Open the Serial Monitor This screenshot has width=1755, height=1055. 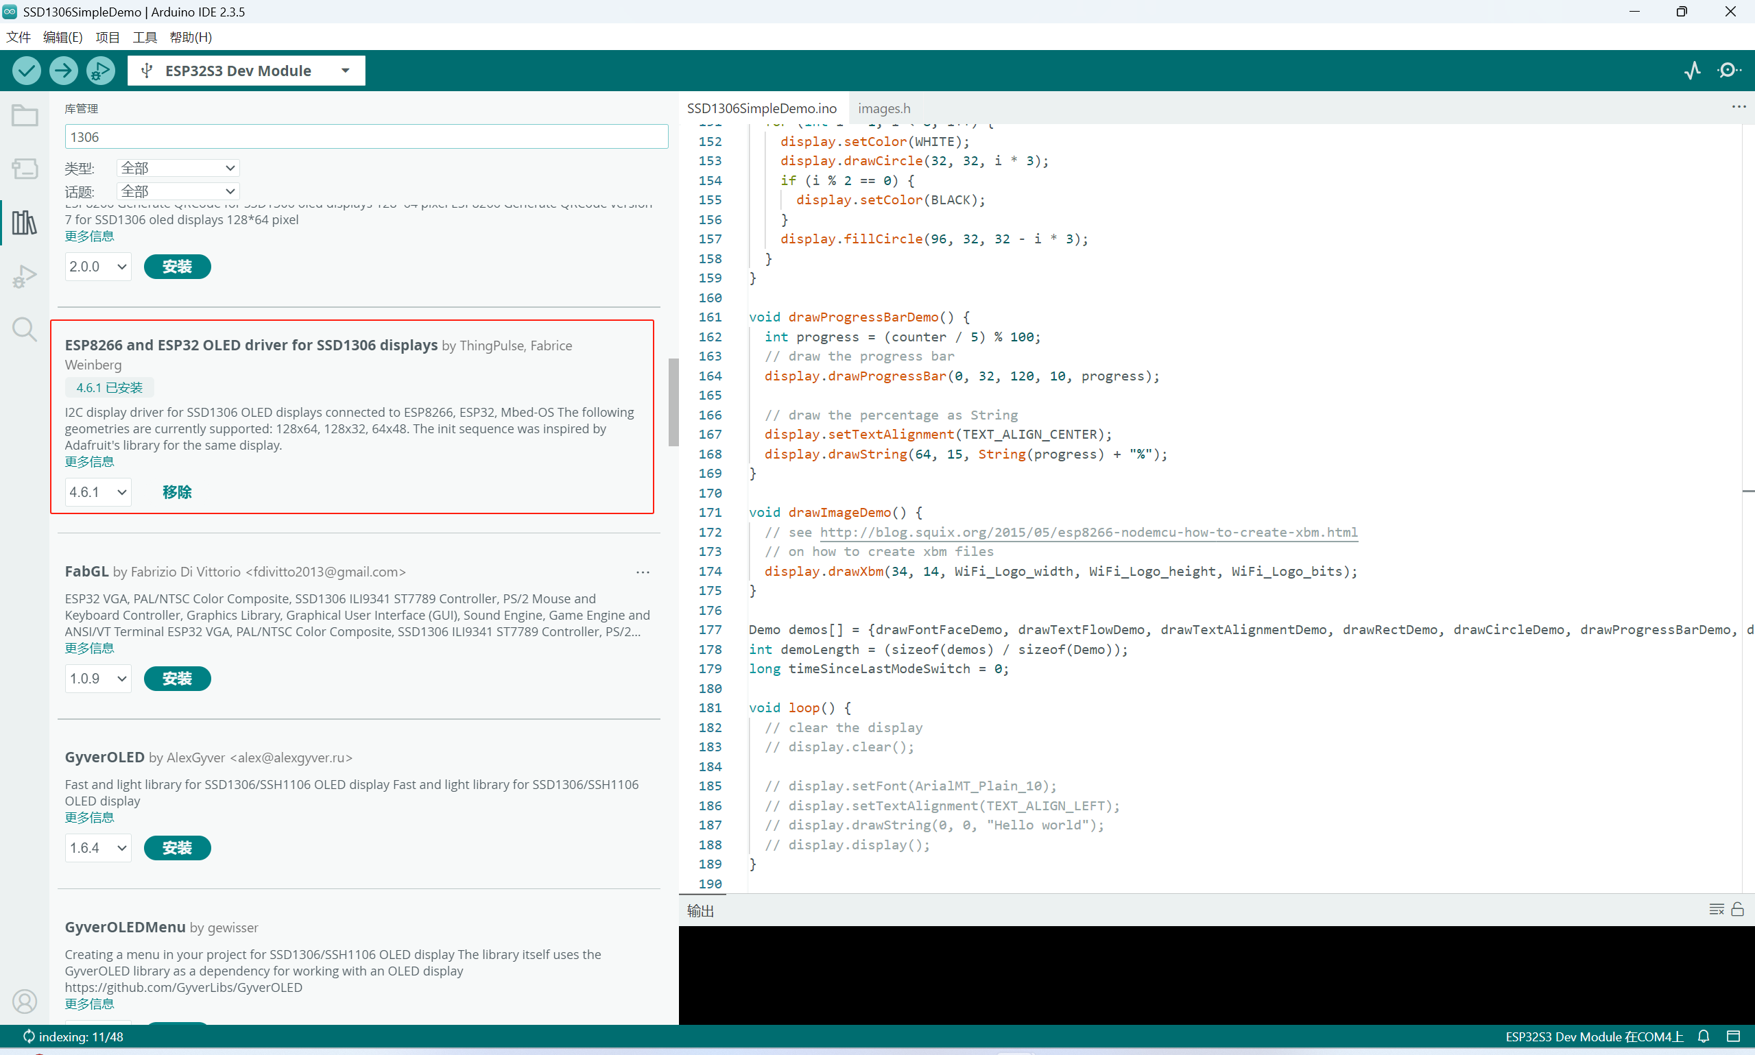(1729, 71)
